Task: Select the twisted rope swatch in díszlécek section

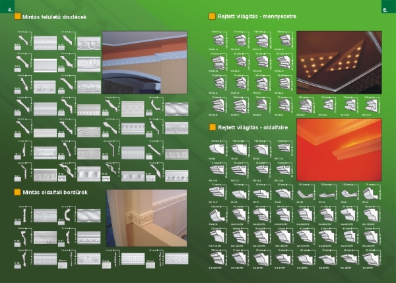Action: pyautogui.click(x=176, y=109)
